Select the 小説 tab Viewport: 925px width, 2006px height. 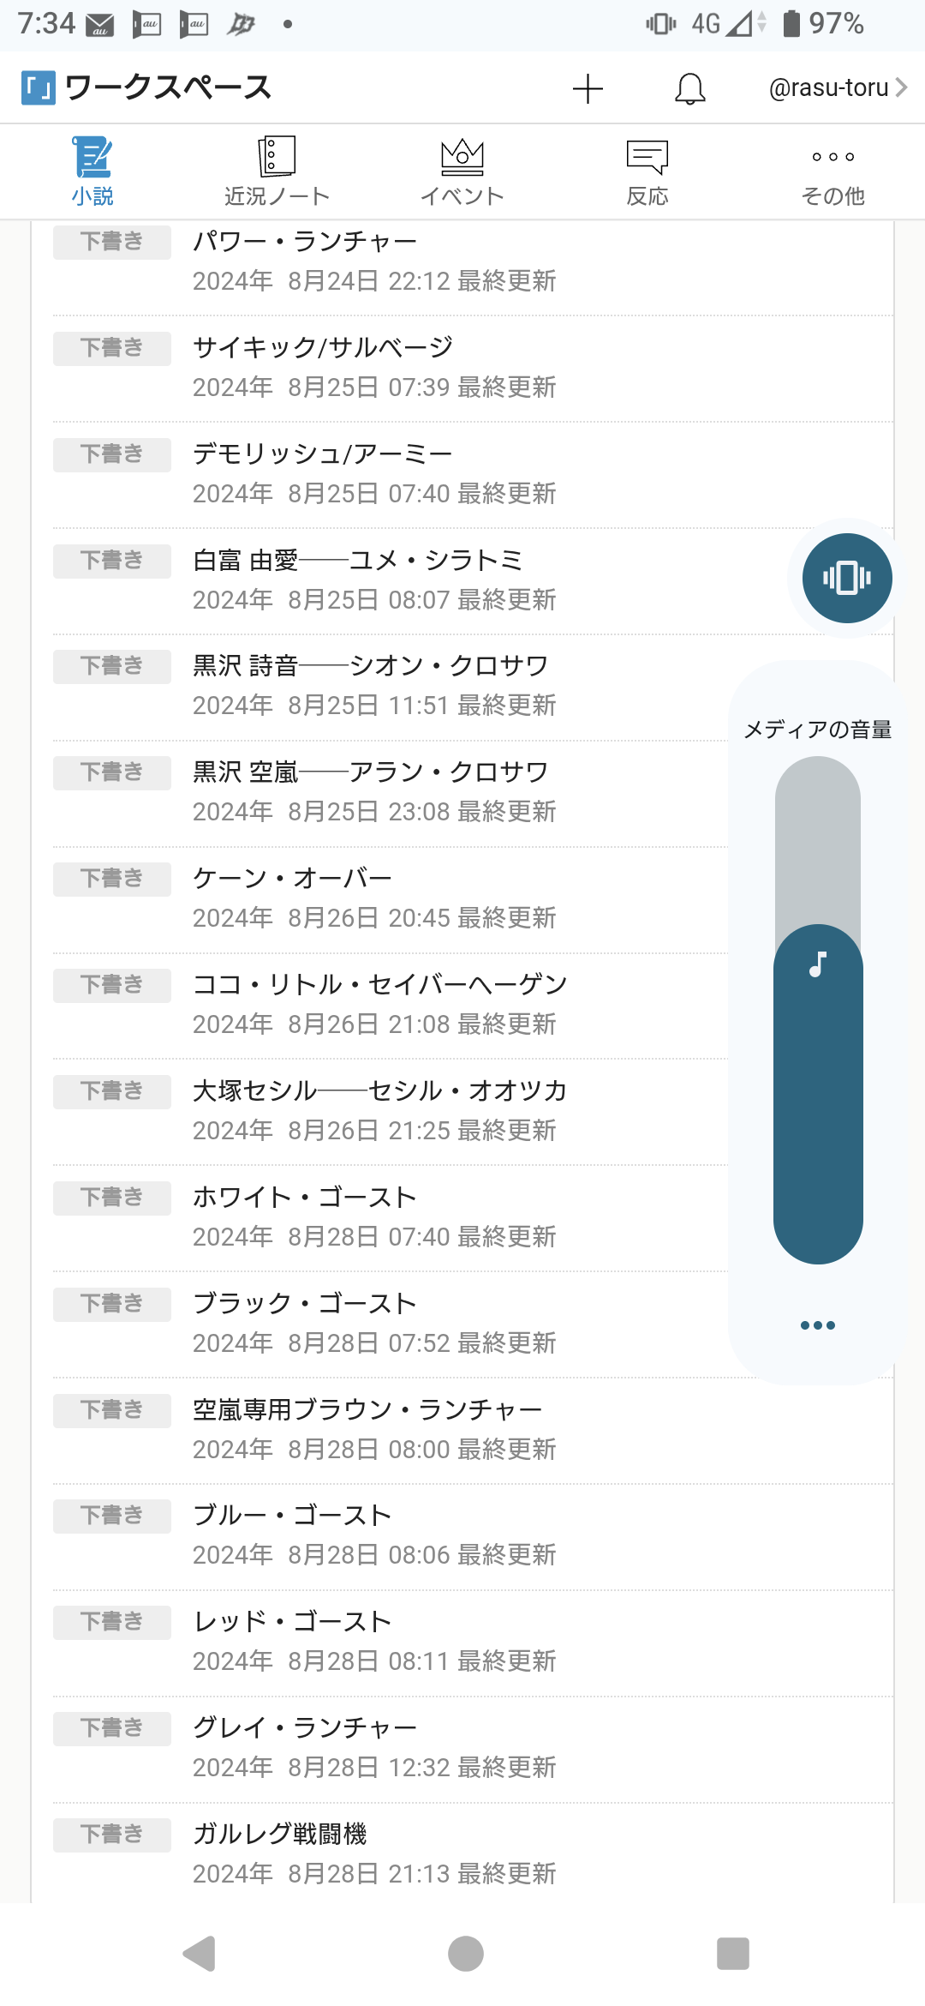coord(92,171)
